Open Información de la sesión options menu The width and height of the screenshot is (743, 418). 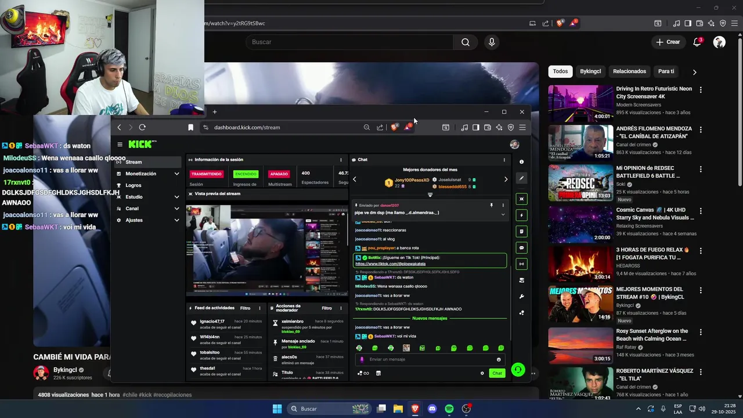341,160
